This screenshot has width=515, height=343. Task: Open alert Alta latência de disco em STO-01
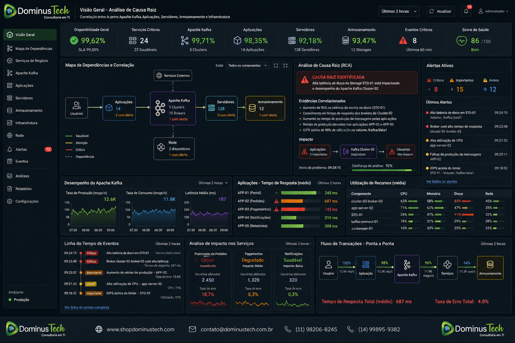tap(467, 115)
